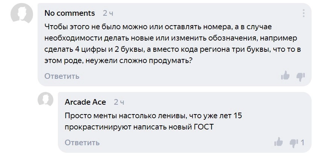Like the comment by No comments

pyautogui.click(x=285, y=76)
